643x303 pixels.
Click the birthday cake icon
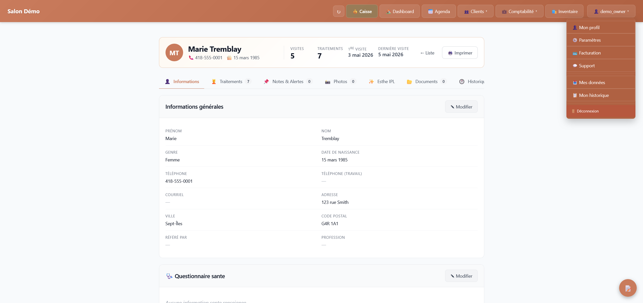coord(229,58)
